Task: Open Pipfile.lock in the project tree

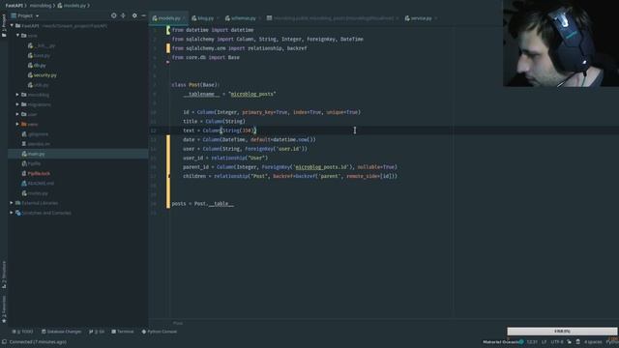Action: 36,174
